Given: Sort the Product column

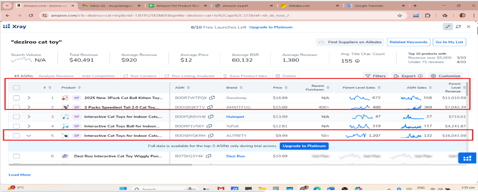Looking at the screenshot, I should (x=80, y=87).
